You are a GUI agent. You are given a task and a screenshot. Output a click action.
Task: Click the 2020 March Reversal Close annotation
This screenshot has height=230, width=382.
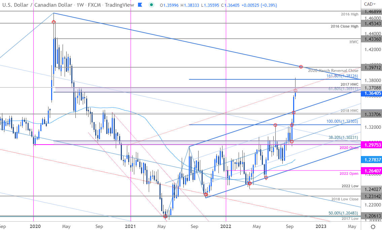333,70
